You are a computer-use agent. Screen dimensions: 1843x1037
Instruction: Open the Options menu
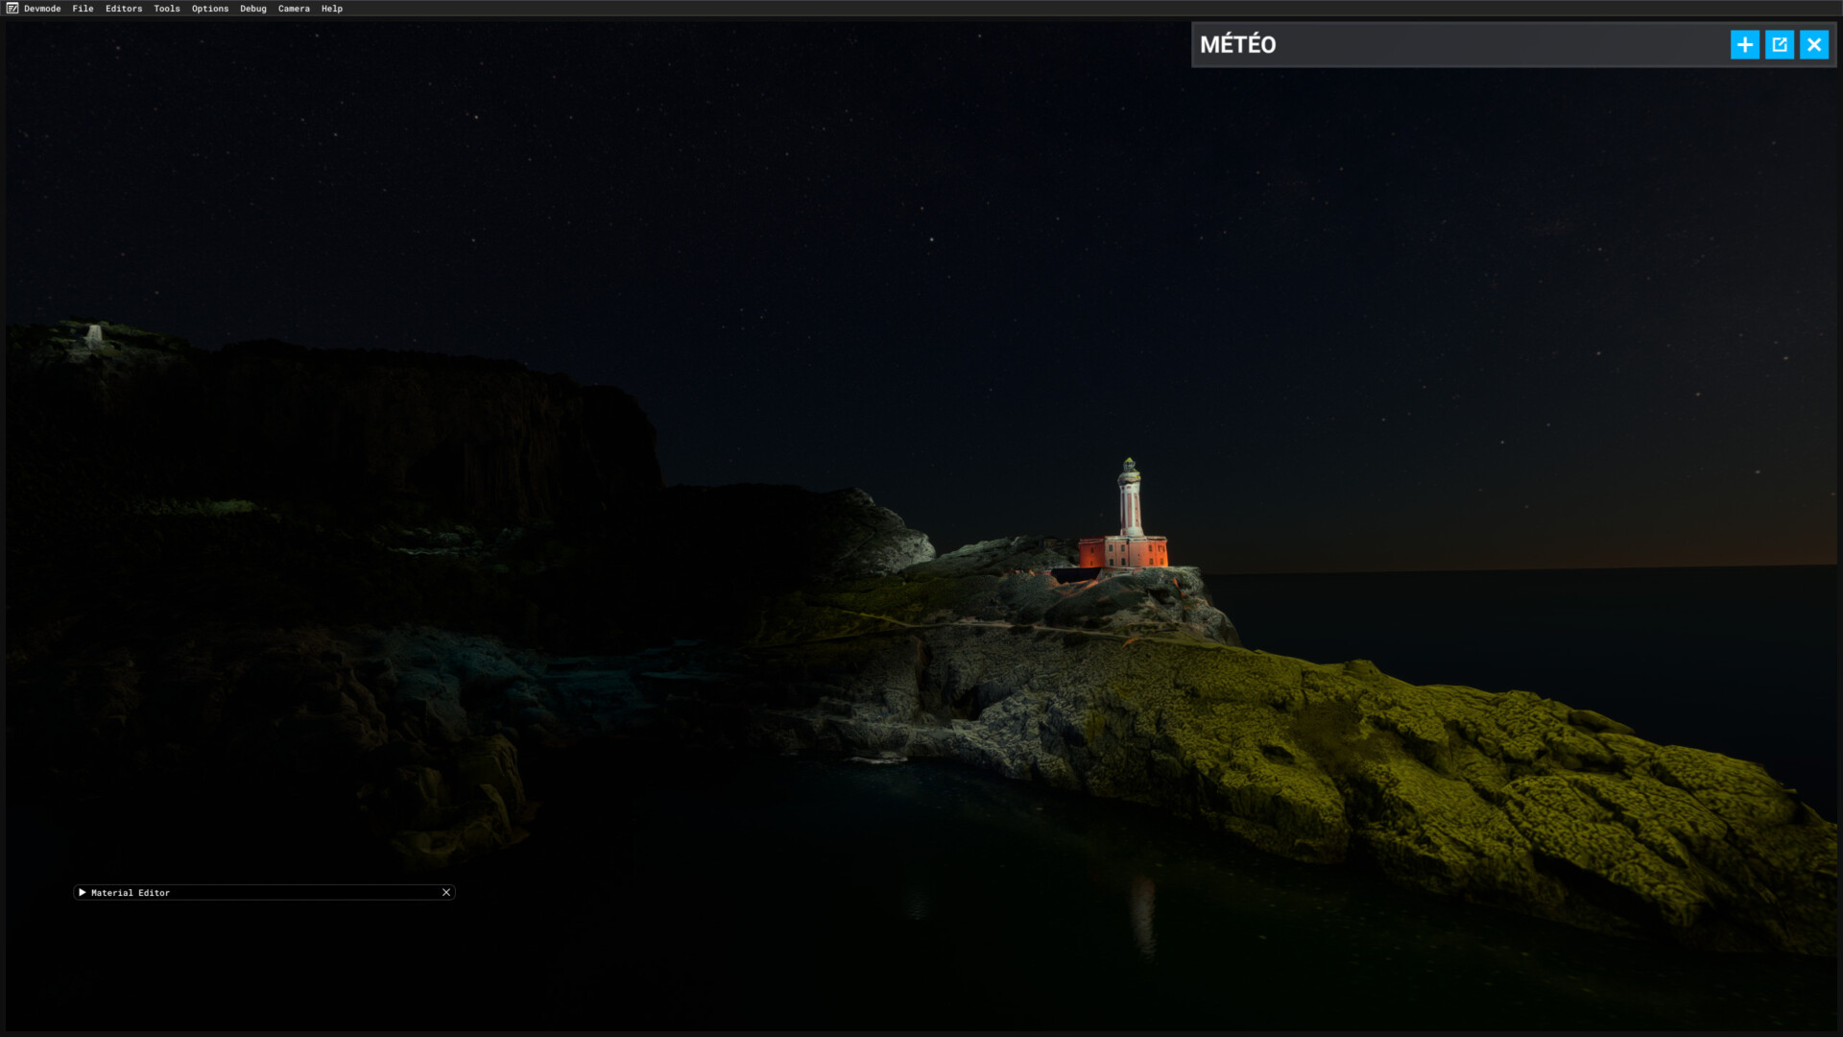click(210, 9)
